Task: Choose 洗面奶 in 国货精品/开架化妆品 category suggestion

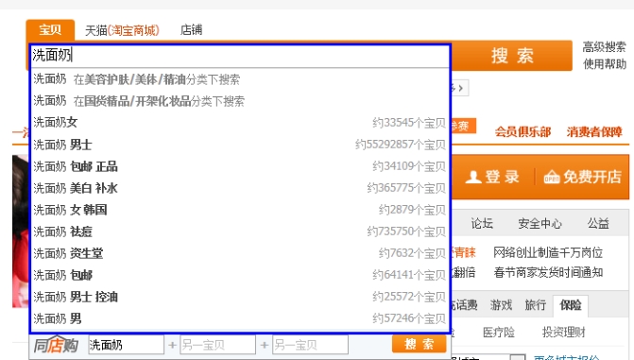Action: (x=240, y=101)
